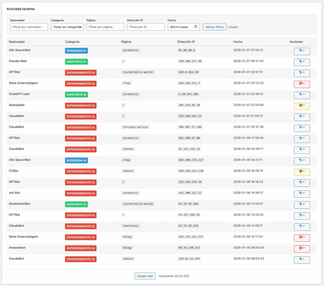This screenshot has height=286, width=324.
Task: Click Cargar más button
Action: click(x=145, y=276)
